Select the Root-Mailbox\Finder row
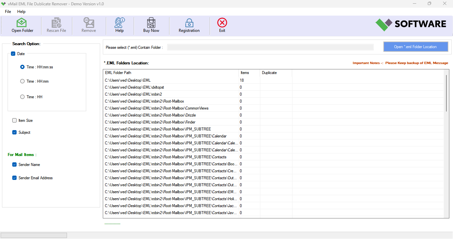 tap(273, 122)
